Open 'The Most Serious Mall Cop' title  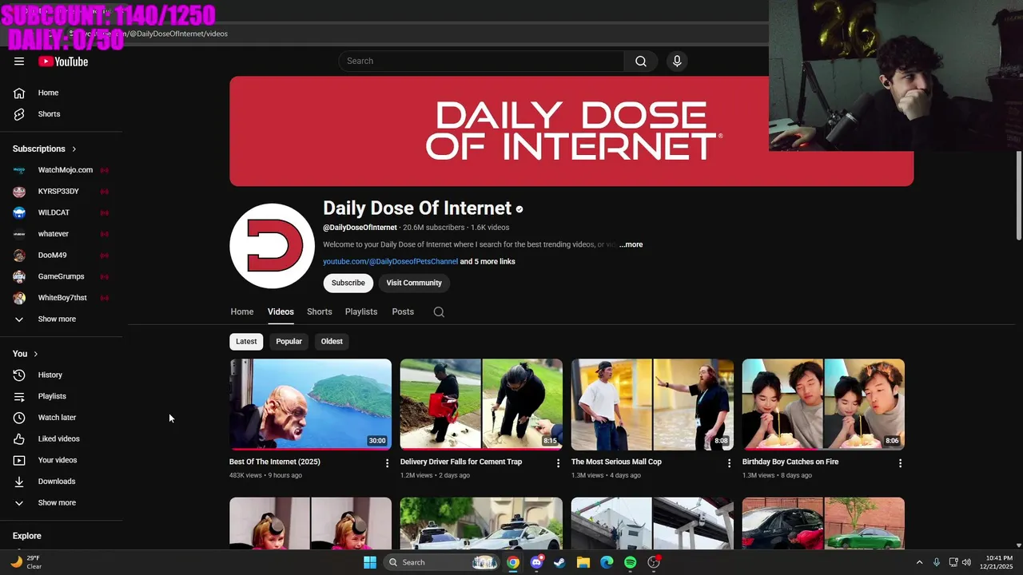[616, 462]
